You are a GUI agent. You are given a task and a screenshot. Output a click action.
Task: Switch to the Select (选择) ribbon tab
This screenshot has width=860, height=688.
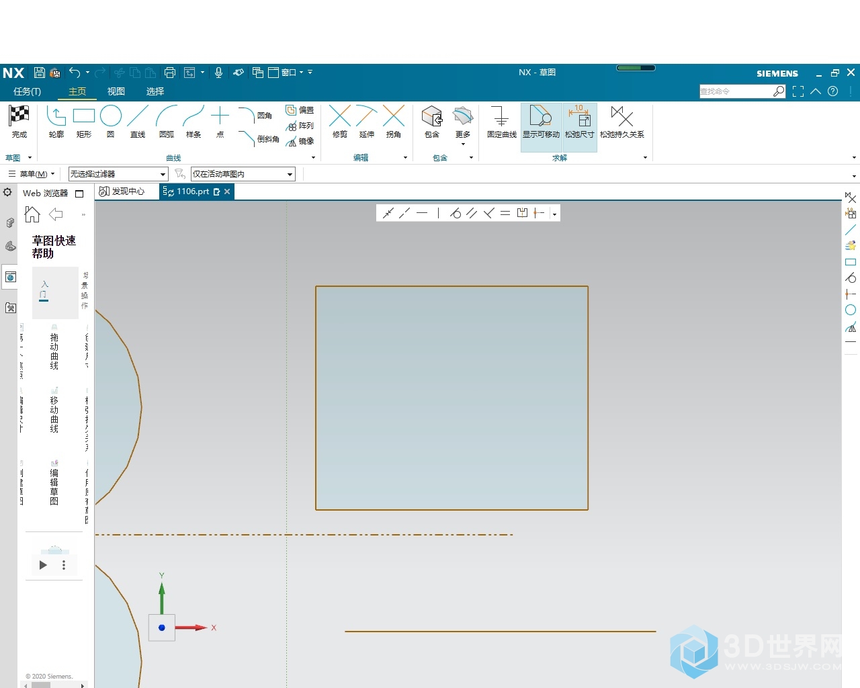(x=155, y=91)
